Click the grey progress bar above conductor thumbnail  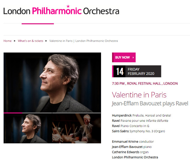pyautogui.click(x=77, y=113)
